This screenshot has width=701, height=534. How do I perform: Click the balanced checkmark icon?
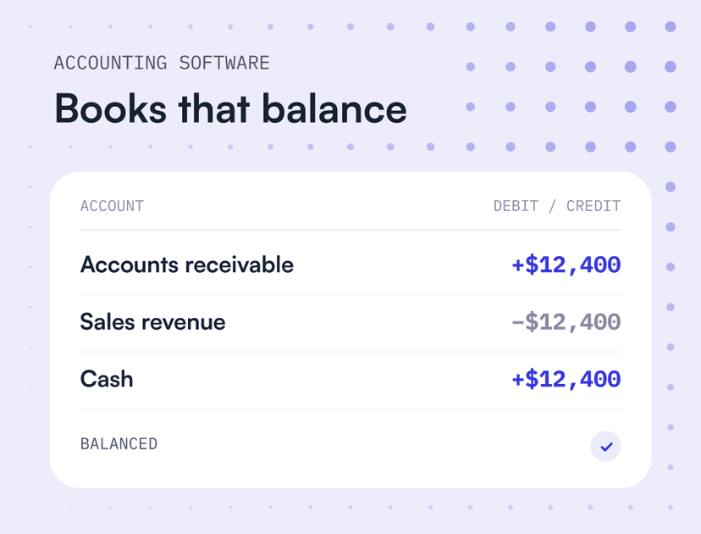coord(606,446)
